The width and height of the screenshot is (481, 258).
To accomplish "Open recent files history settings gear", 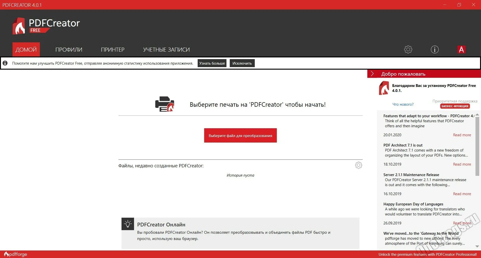I will 358,165.
